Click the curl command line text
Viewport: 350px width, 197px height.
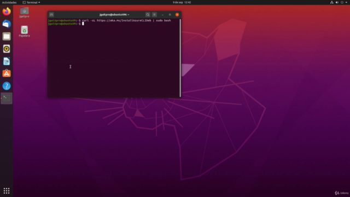[x=126, y=20]
